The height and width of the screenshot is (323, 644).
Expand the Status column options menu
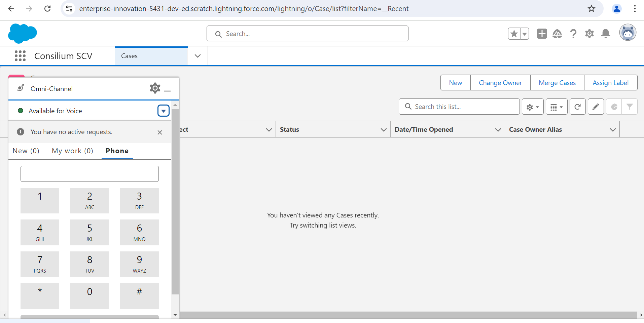[x=383, y=130]
